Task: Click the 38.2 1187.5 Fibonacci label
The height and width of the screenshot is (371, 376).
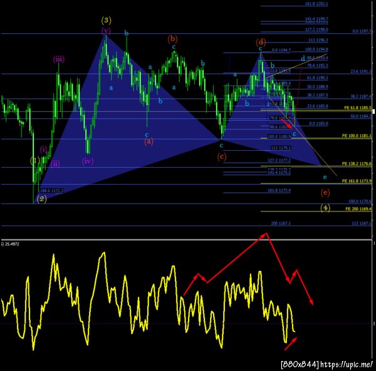Action: (x=317, y=95)
